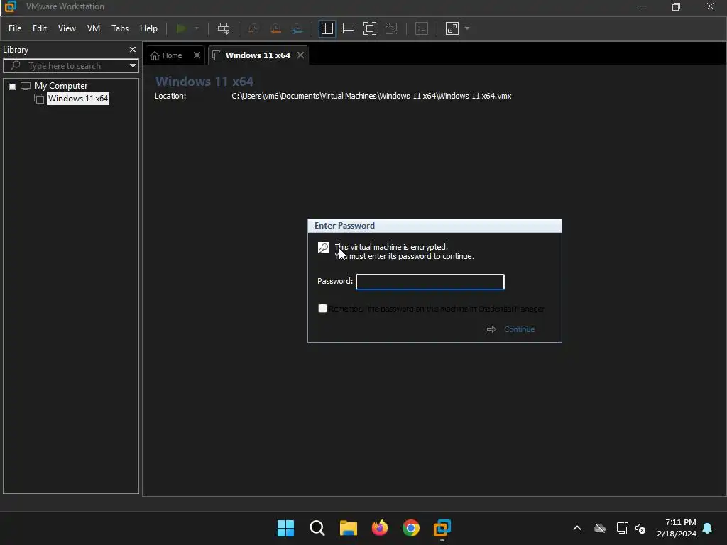Open the Windows Start menu
Viewport: 727px width, 545px height.
285,528
